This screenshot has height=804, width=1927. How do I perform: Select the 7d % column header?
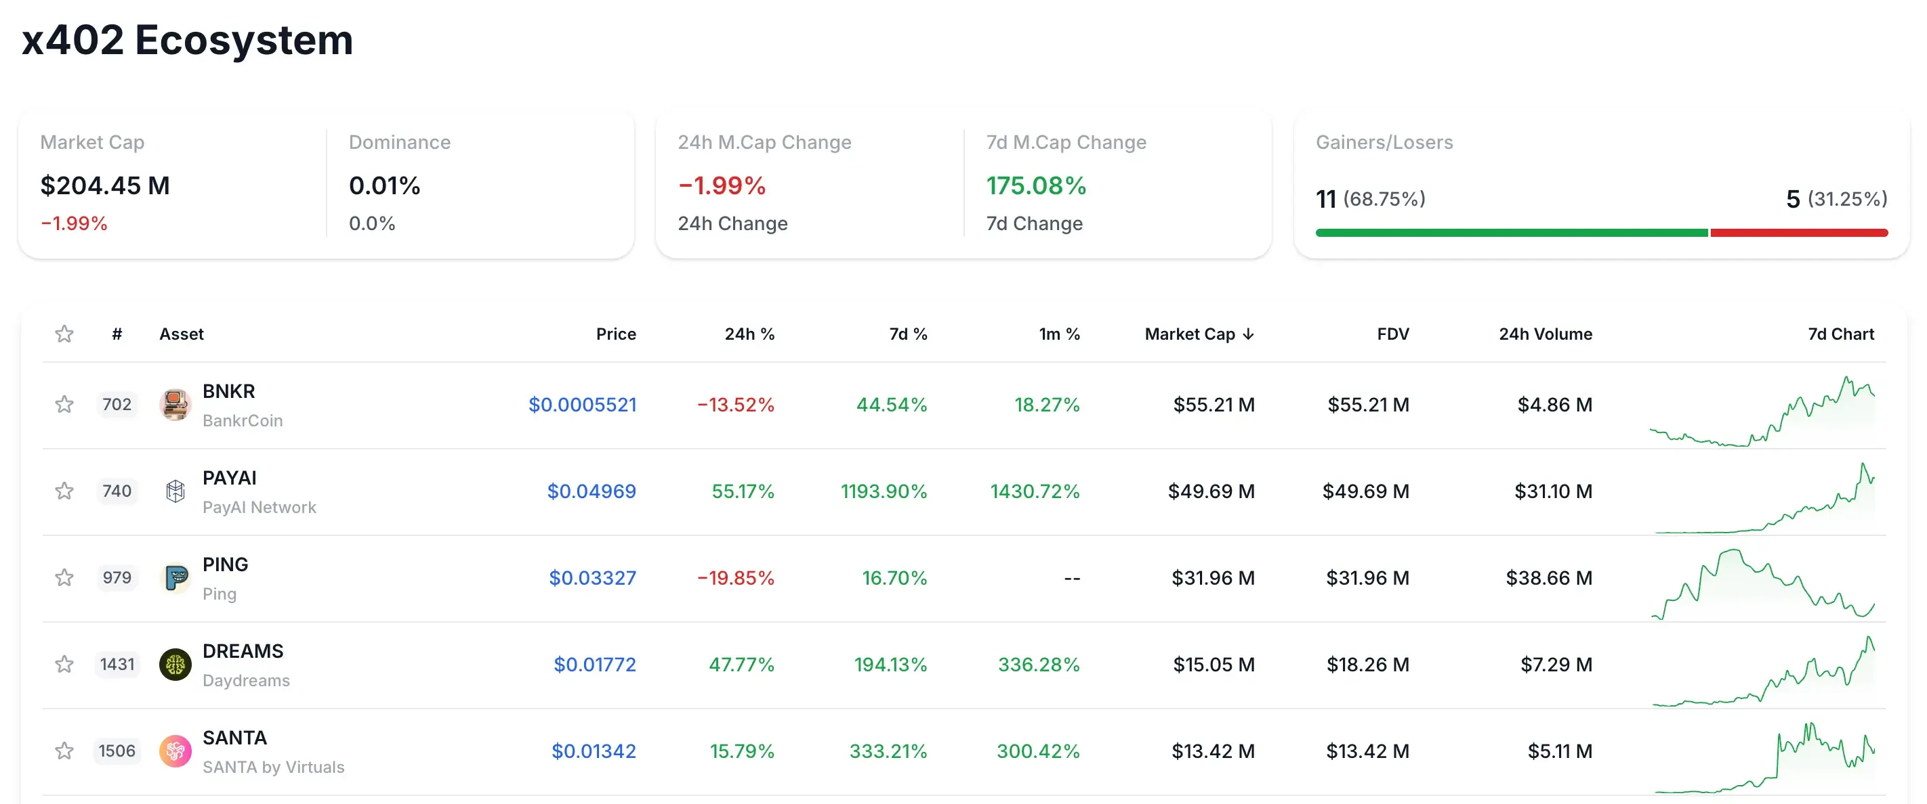908,334
